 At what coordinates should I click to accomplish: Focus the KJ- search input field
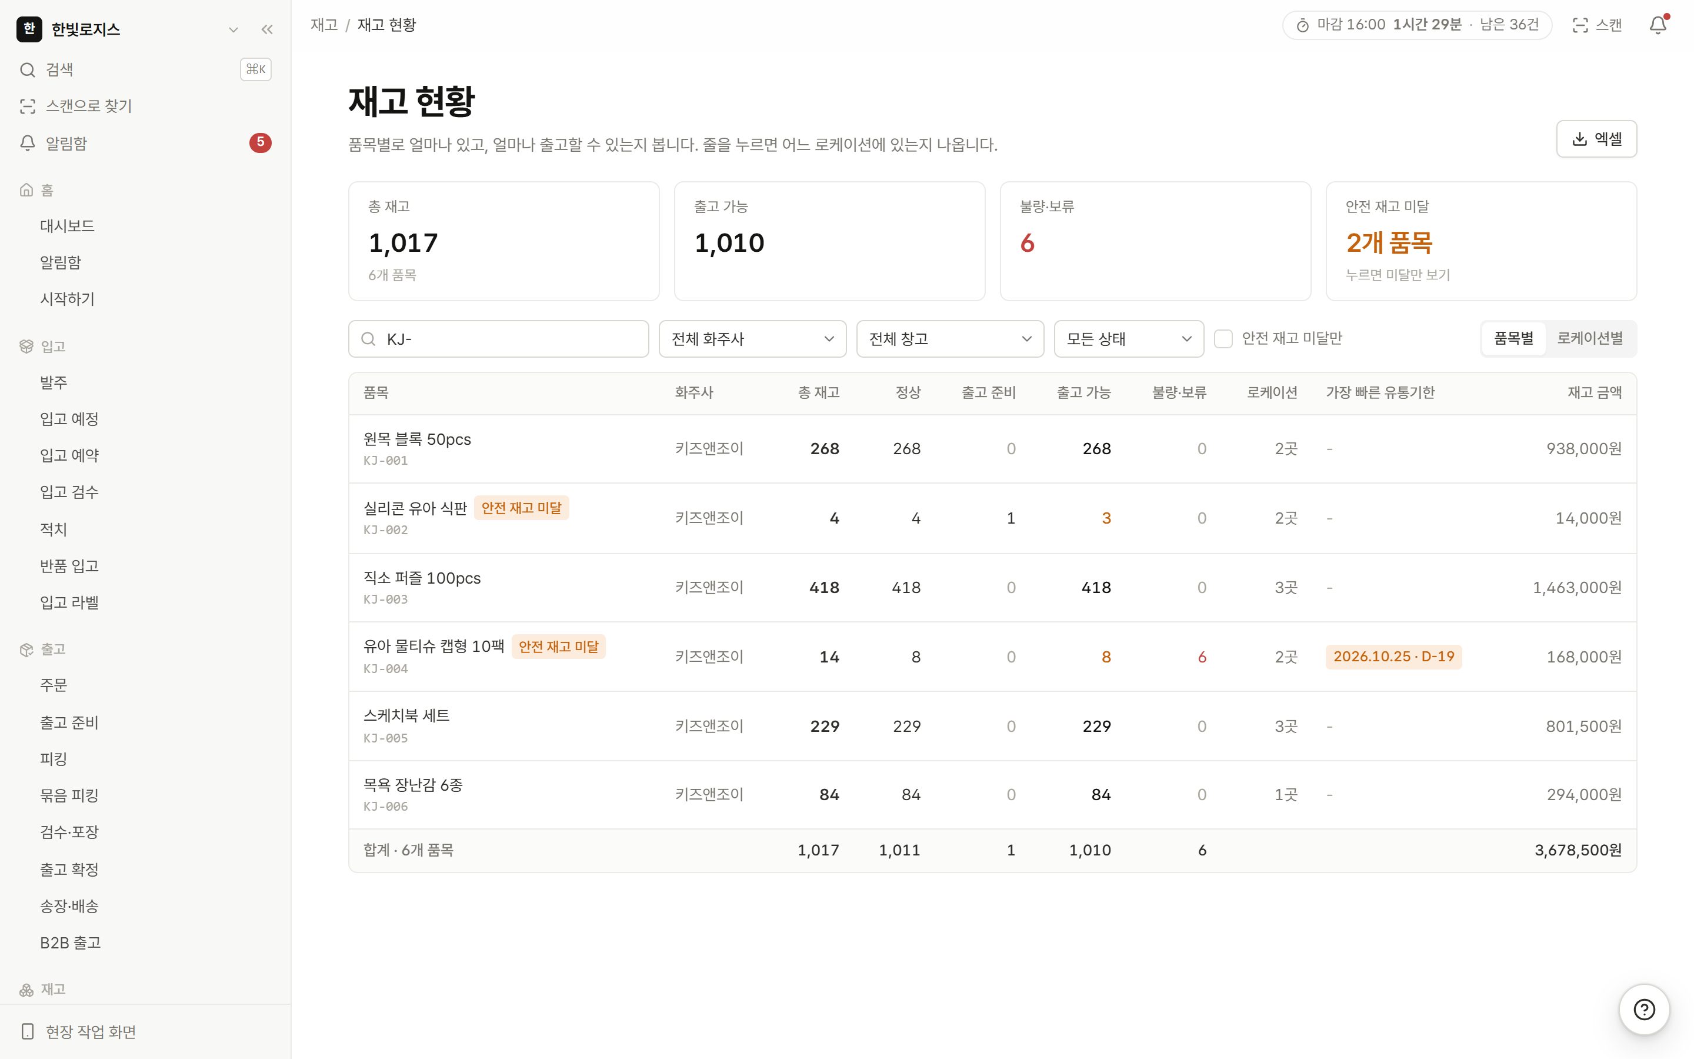[x=498, y=339]
